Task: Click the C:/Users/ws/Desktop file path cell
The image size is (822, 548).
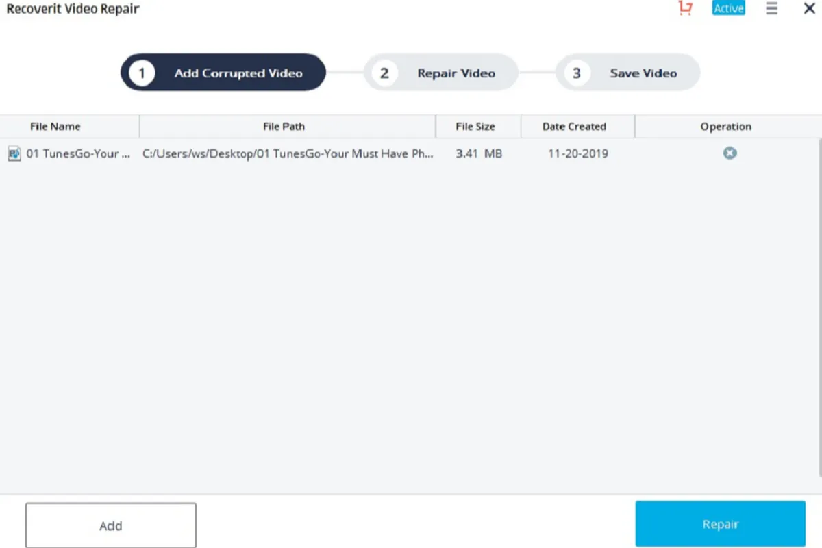Action: tap(288, 154)
